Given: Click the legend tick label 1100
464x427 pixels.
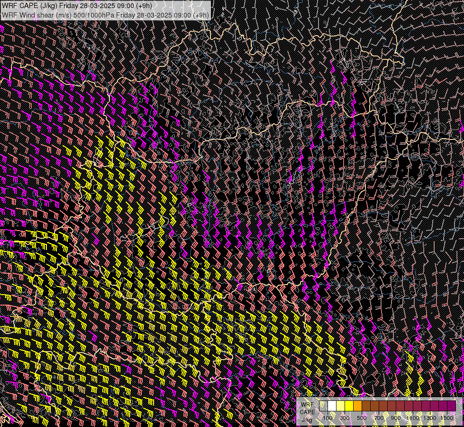Looking at the screenshot, I should [412, 418].
